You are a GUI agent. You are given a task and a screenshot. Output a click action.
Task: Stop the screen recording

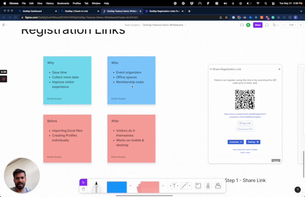[x=4, y=79]
